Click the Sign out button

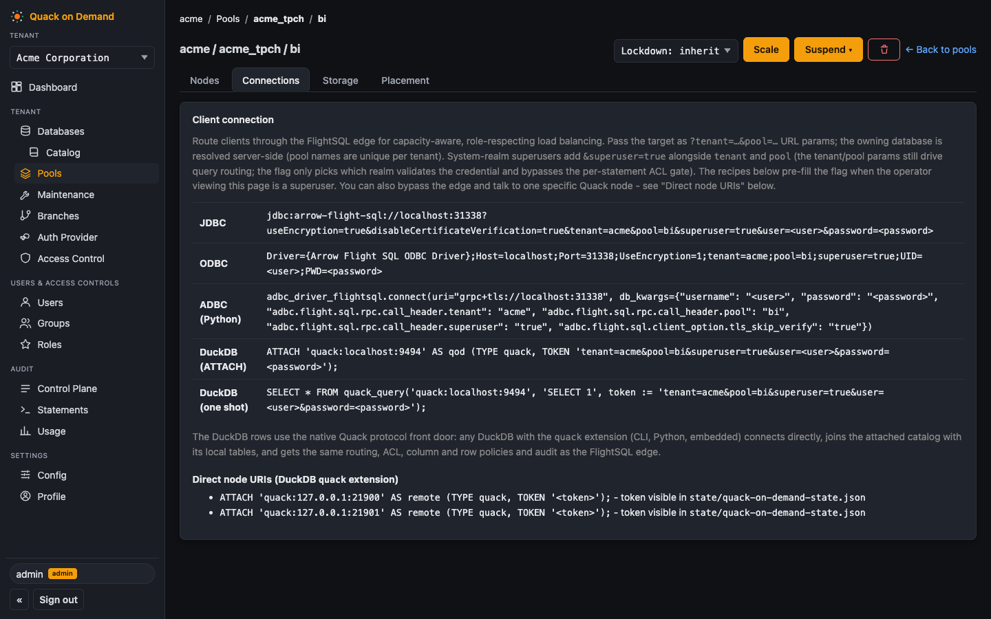58,600
